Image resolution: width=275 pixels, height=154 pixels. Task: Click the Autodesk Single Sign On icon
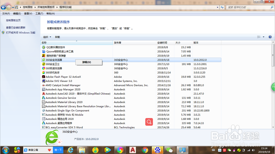pyautogui.click(x=44, y=111)
